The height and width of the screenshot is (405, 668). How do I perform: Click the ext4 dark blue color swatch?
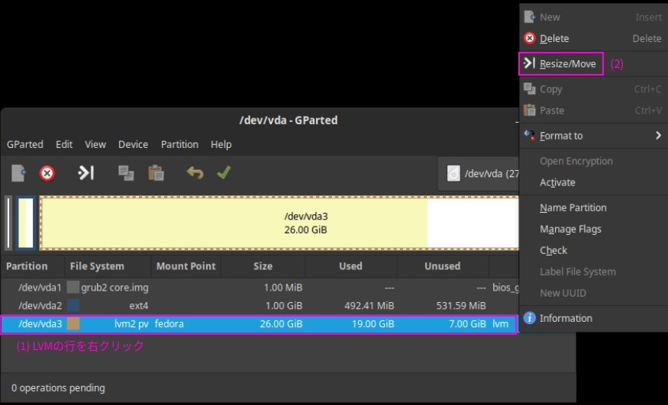point(73,305)
